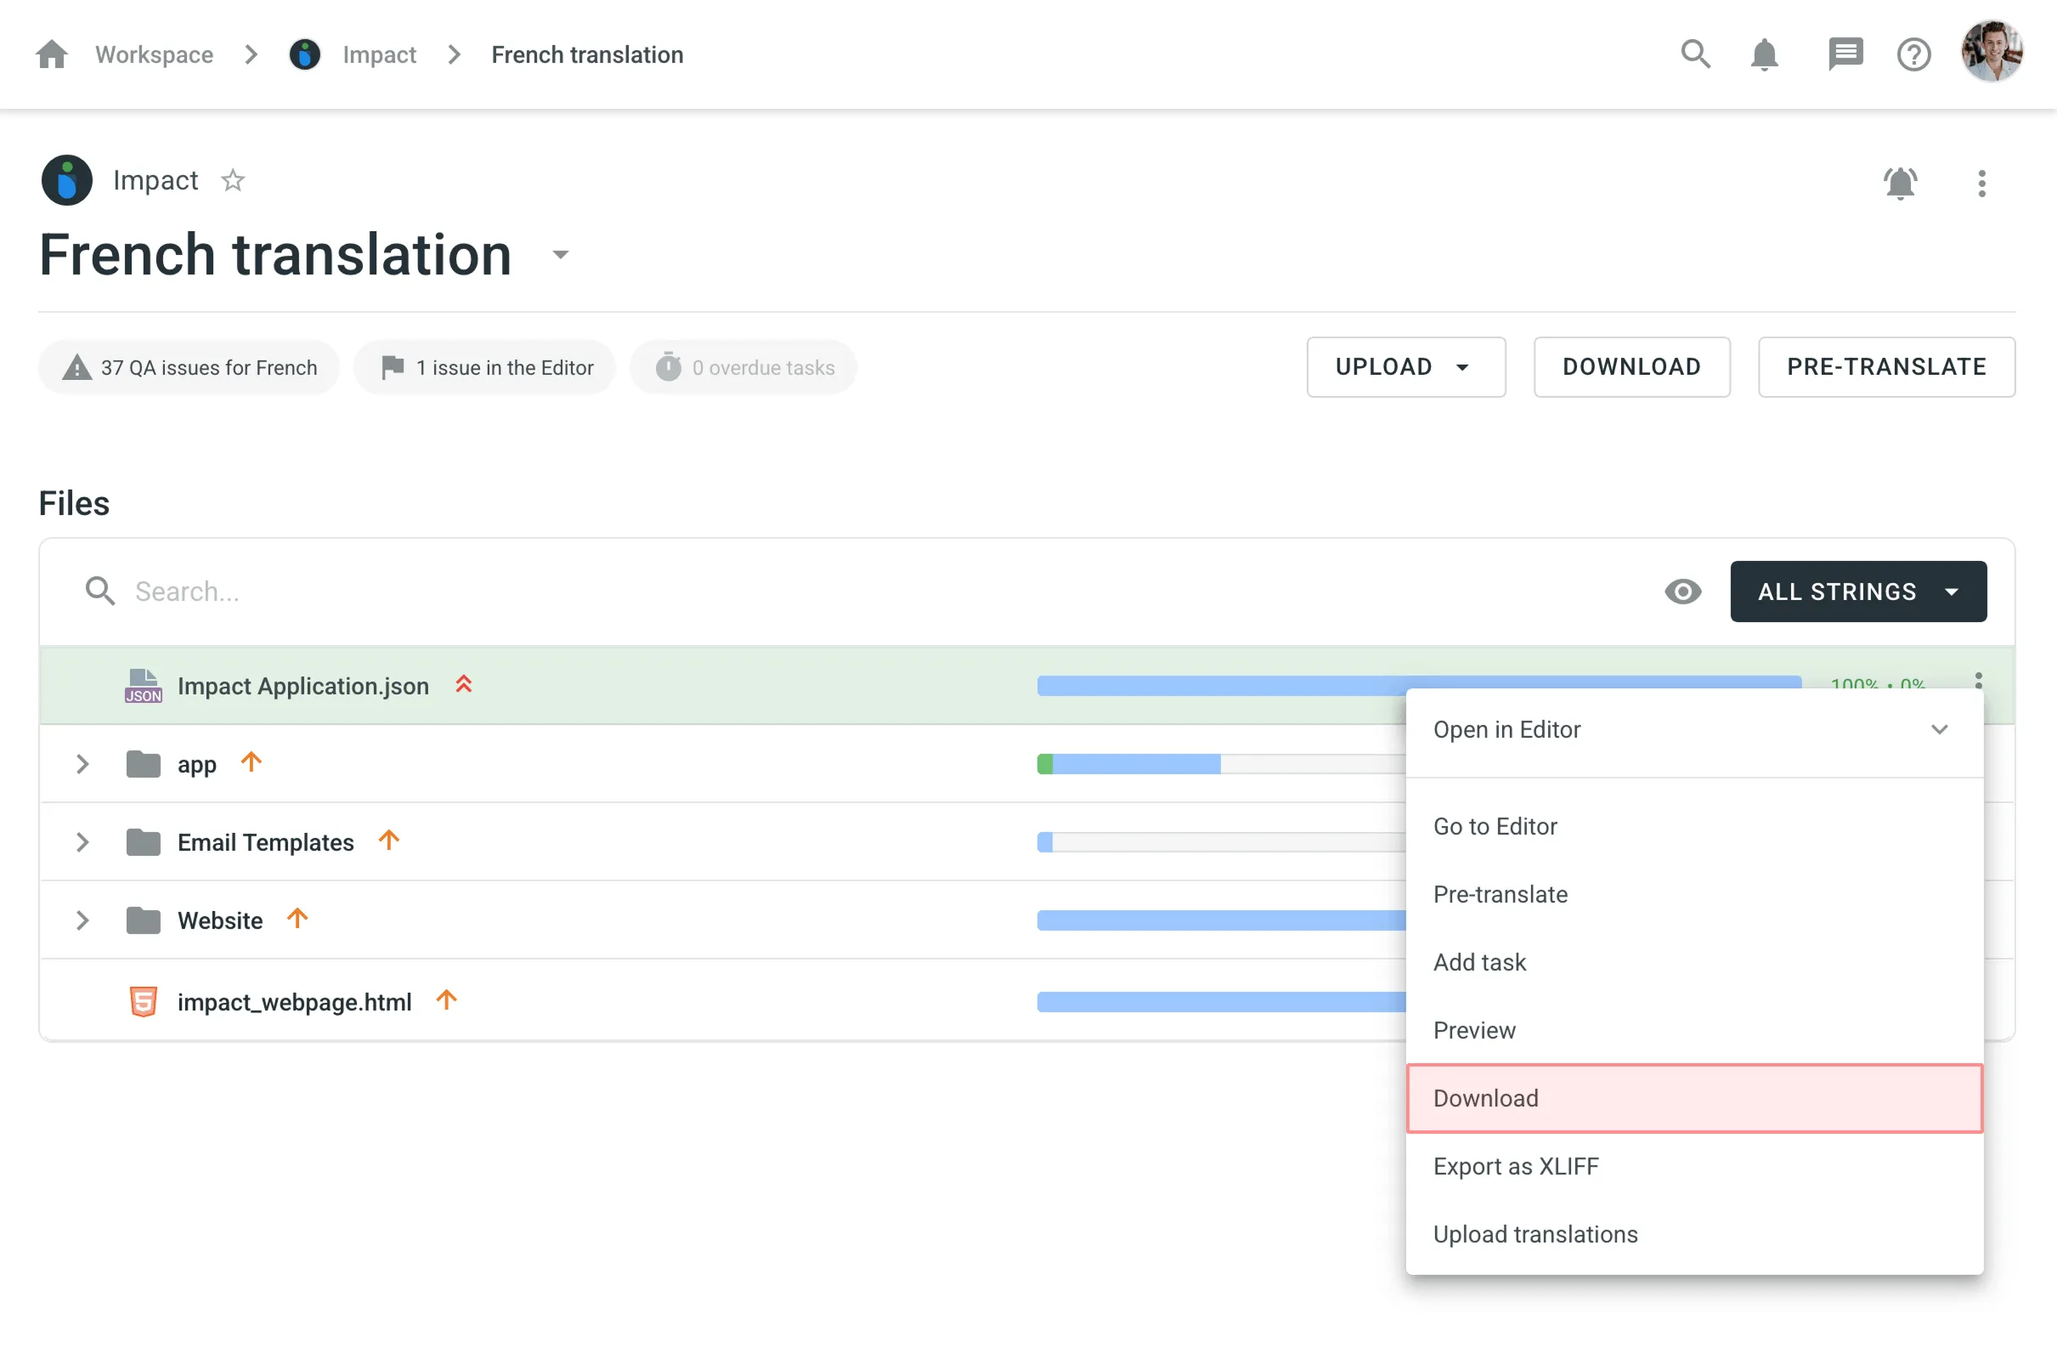Viewport: 2057px width, 1353px height.
Task: Click the project notification bell near project menu
Action: click(x=1901, y=184)
